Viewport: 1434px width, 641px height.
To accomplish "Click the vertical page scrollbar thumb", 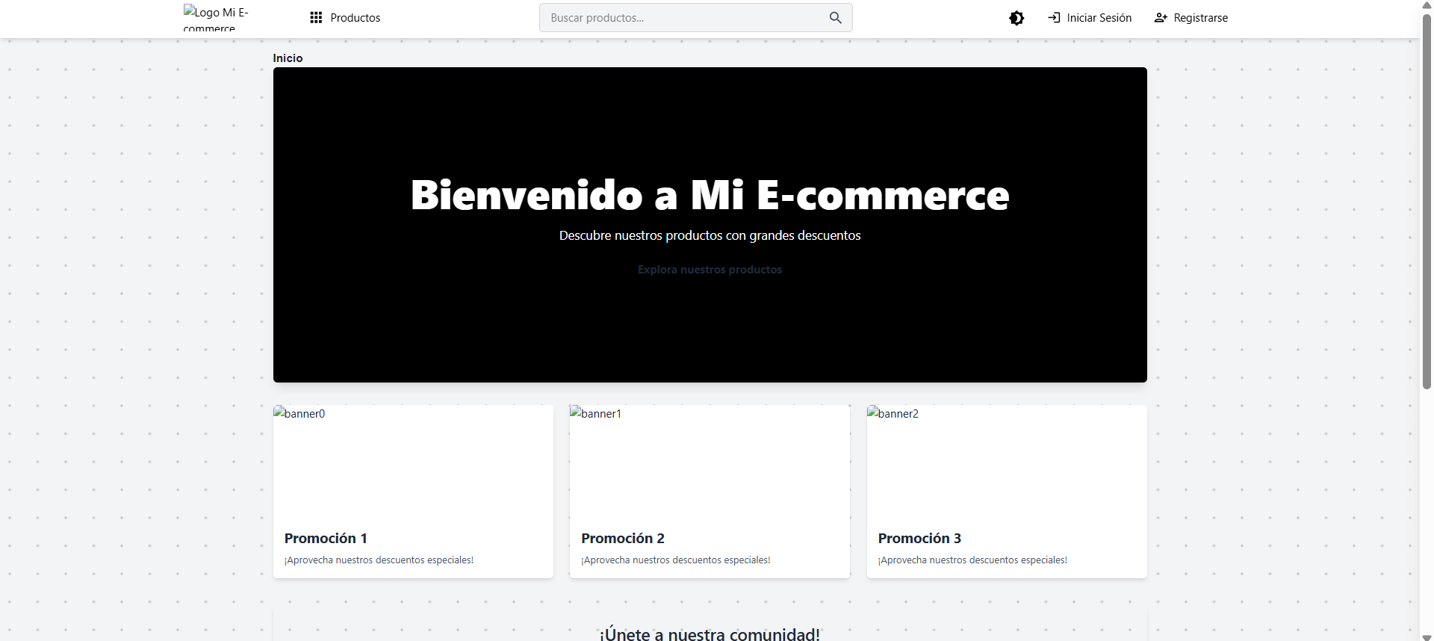I will coord(1427,202).
